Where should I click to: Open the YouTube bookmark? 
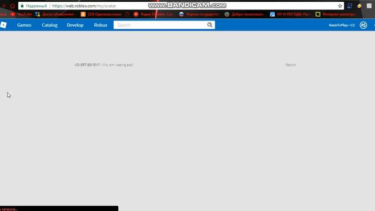pos(21,14)
